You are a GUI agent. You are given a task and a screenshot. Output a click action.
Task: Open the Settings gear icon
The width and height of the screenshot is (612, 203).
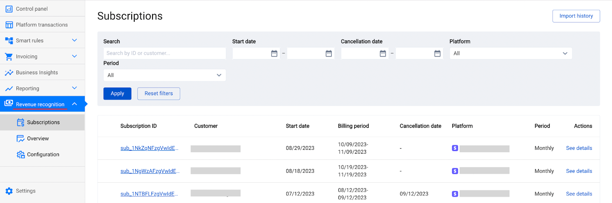[9, 191]
